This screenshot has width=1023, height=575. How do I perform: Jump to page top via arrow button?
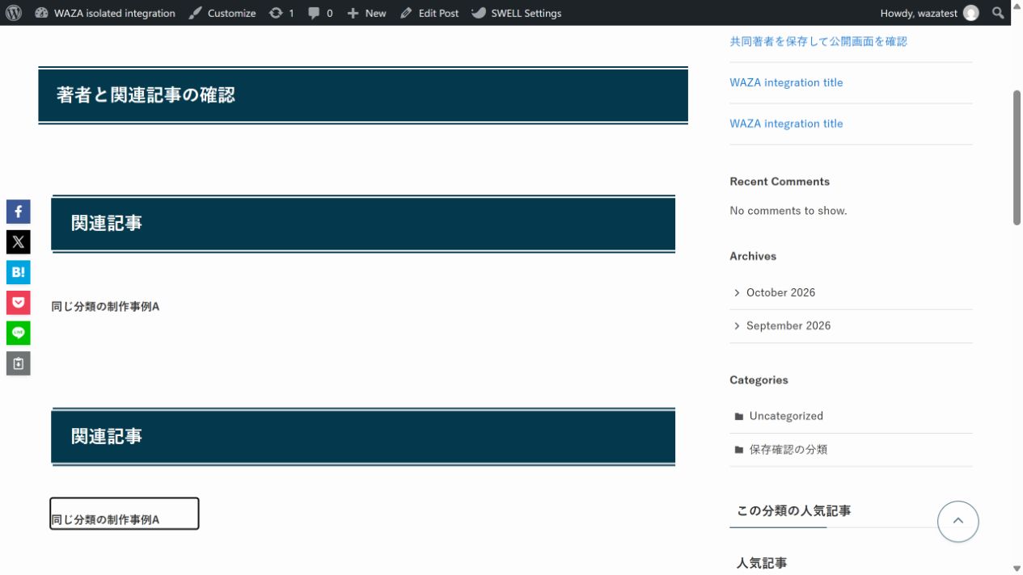[958, 521]
